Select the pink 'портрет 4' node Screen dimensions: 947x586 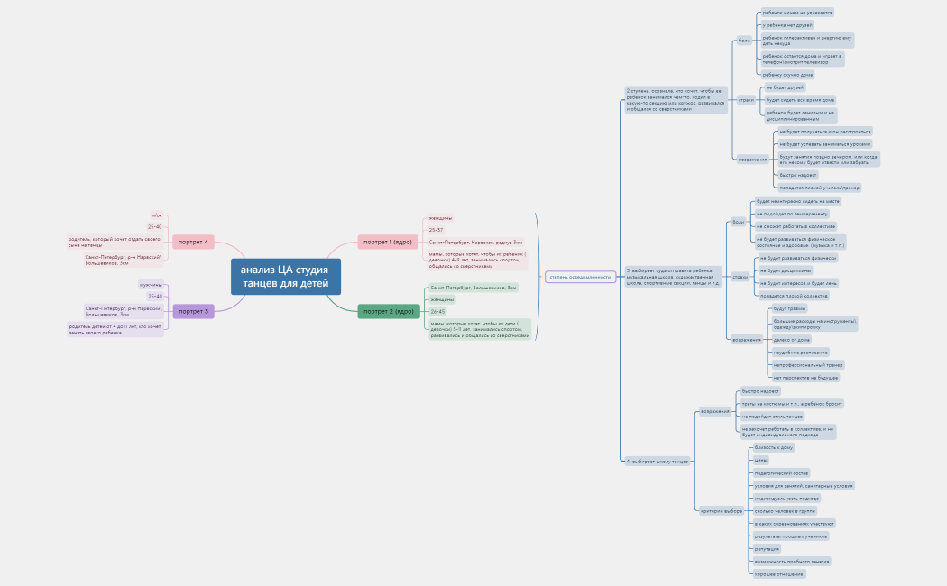(x=193, y=242)
